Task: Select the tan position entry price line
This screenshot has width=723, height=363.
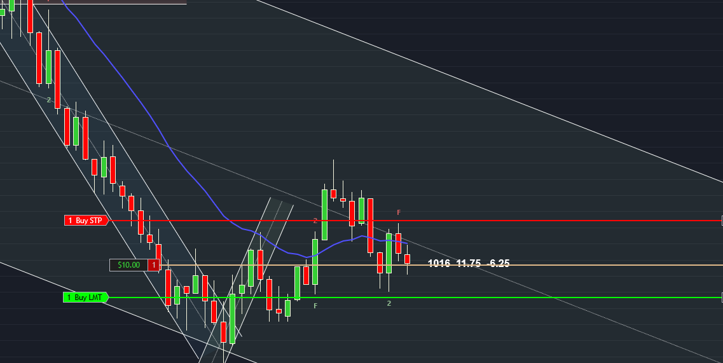Action: point(572,264)
